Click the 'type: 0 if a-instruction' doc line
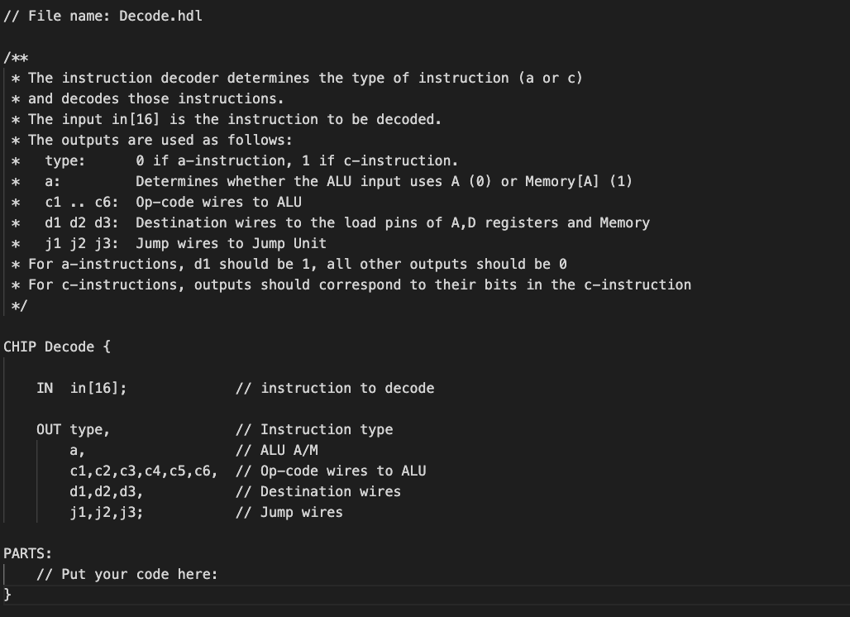Screen dimensions: 850x617 click(x=235, y=160)
